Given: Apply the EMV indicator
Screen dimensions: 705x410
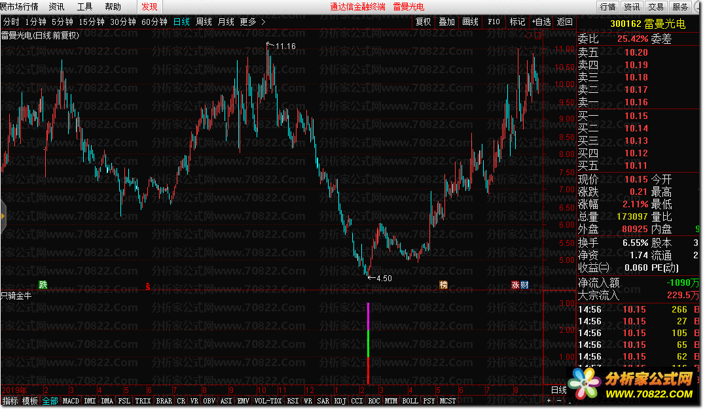Looking at the screenshot, I should coord(244,401).
